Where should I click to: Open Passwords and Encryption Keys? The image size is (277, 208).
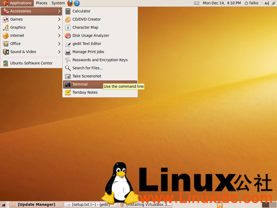100,60
